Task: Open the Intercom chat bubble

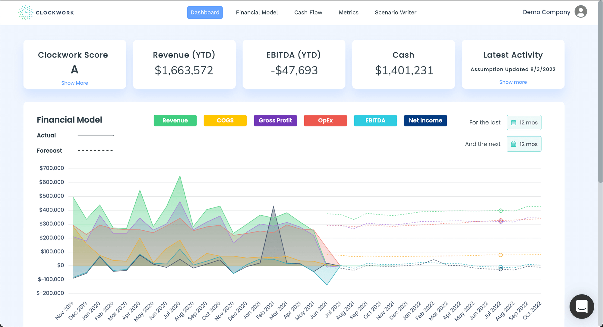Action: click(582, 306)
